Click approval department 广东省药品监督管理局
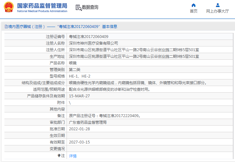The image size is (235, 162). [88, 122]
